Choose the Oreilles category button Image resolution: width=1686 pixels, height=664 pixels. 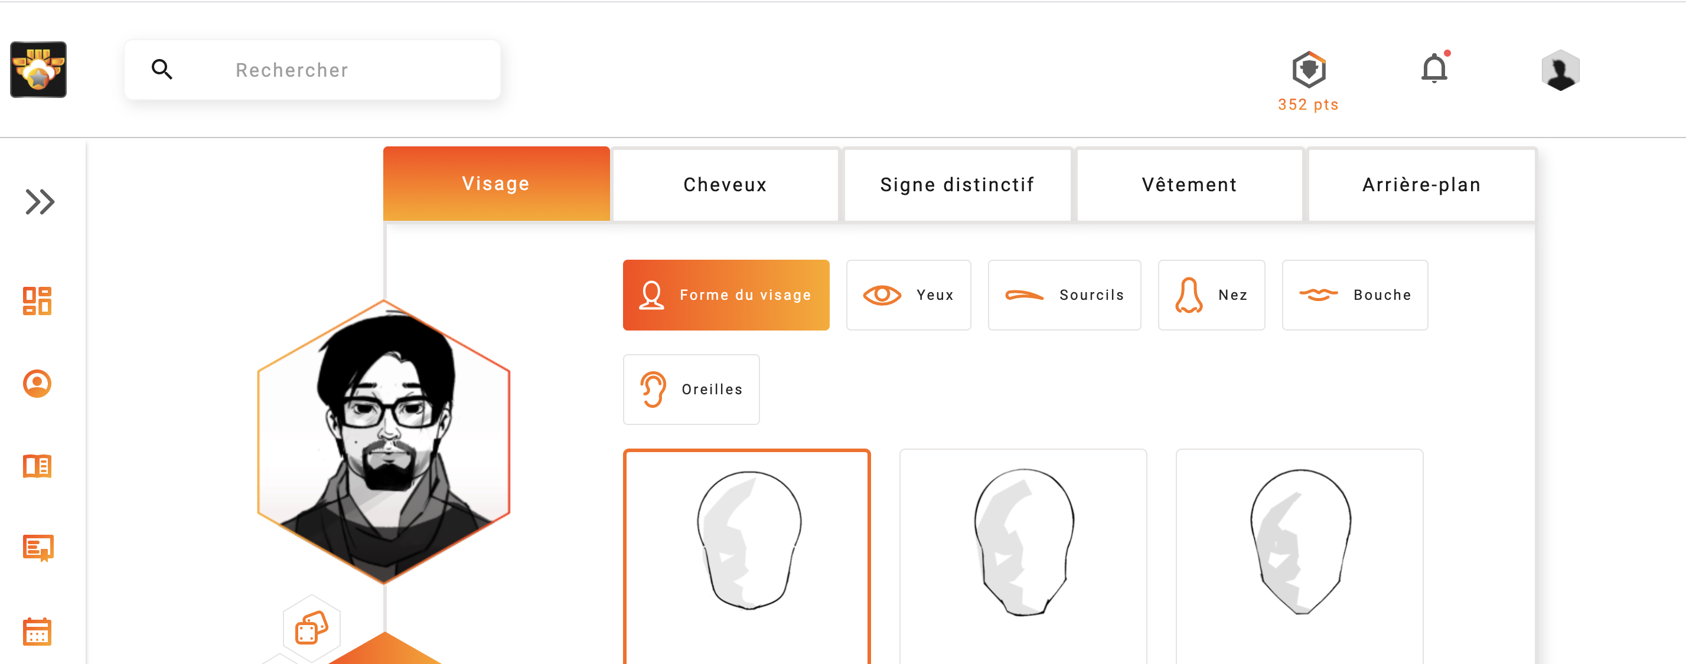point(691,390)
